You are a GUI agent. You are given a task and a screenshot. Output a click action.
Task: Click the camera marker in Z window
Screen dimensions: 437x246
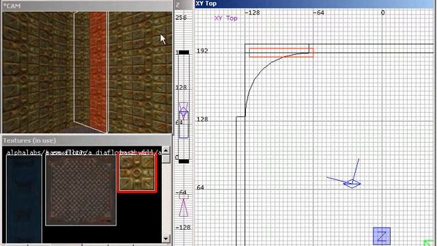184,111
